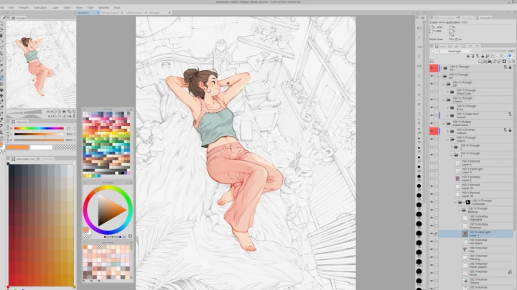The width and height of the screenshot is (517, 290).
Task: Click Navigator reset rotation icon
Action: click(65, 116)
